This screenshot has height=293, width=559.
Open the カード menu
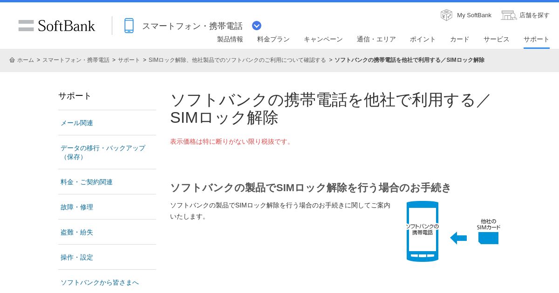point(460,39)
